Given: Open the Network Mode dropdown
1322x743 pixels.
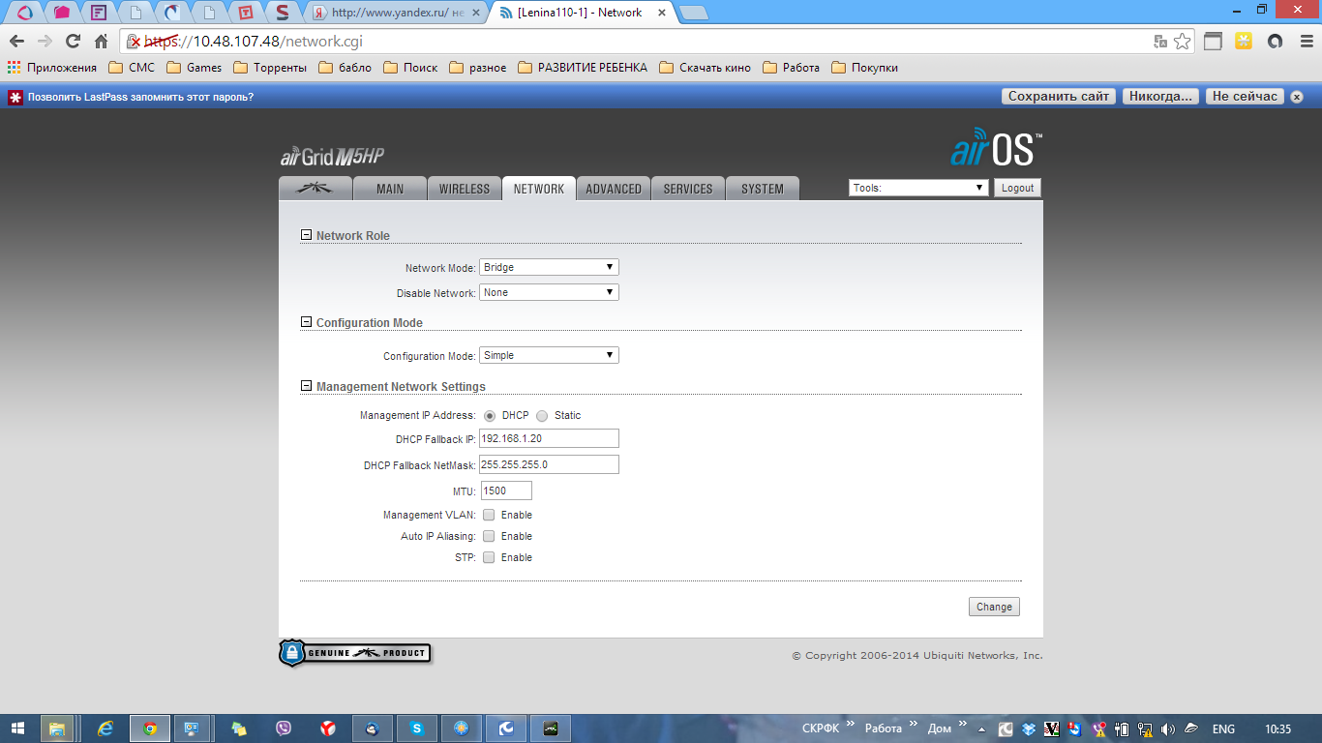Looking at the screenshot, I should pyautogui.click(x=549, y=267).
